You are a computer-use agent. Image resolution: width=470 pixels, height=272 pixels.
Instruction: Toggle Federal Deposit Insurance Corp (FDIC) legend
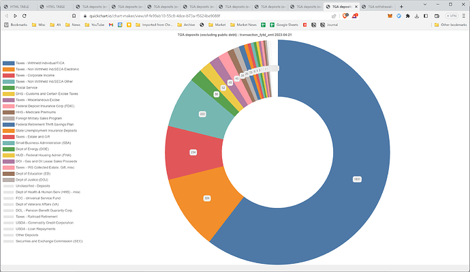tap(38, 106)
